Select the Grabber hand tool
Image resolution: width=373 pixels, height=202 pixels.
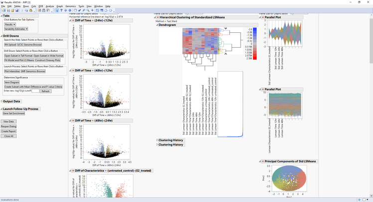pos(75,10)
